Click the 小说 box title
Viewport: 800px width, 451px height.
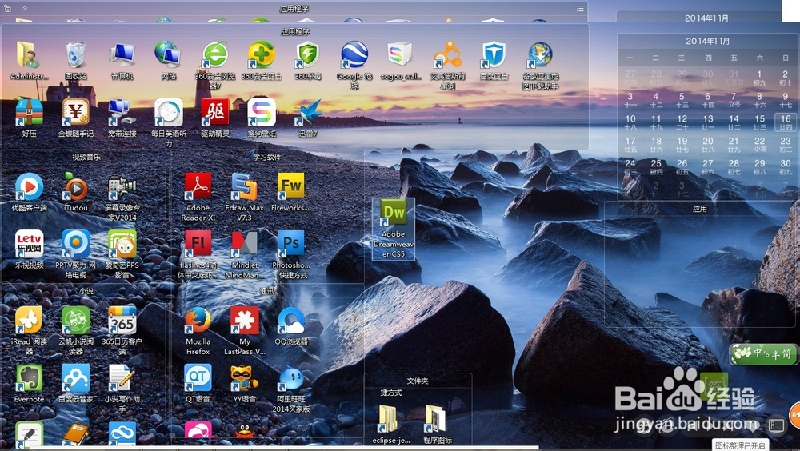tap(86, 291)
